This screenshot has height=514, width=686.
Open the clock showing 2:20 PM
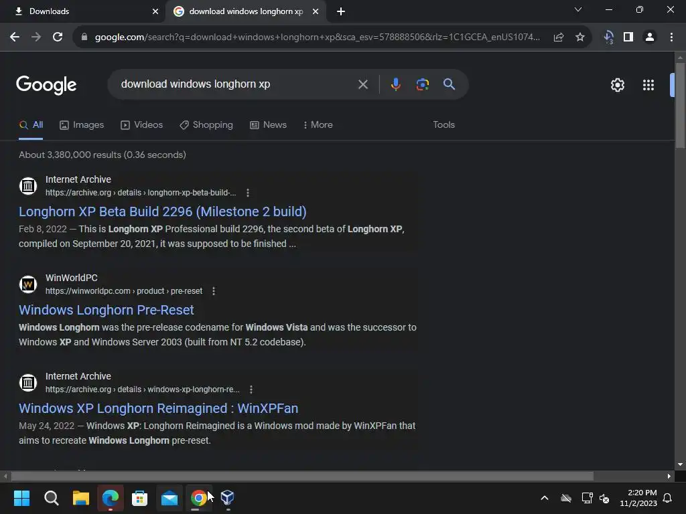click(x=638, y=498)
